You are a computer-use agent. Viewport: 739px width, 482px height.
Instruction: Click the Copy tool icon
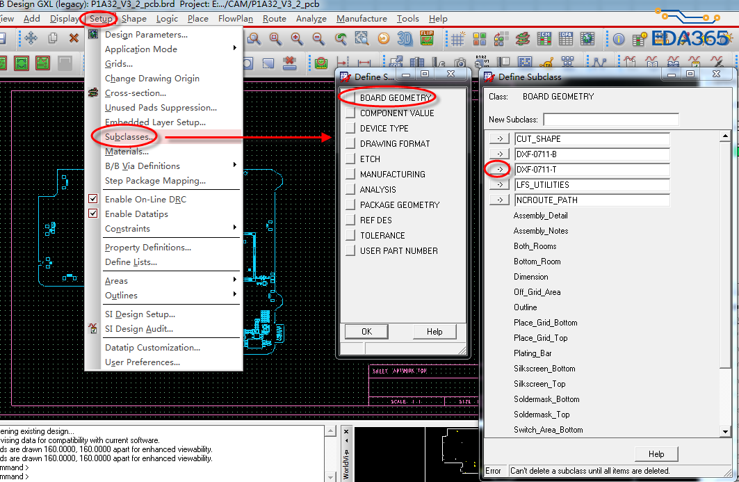pyautogui.click(x=53, y=38)
